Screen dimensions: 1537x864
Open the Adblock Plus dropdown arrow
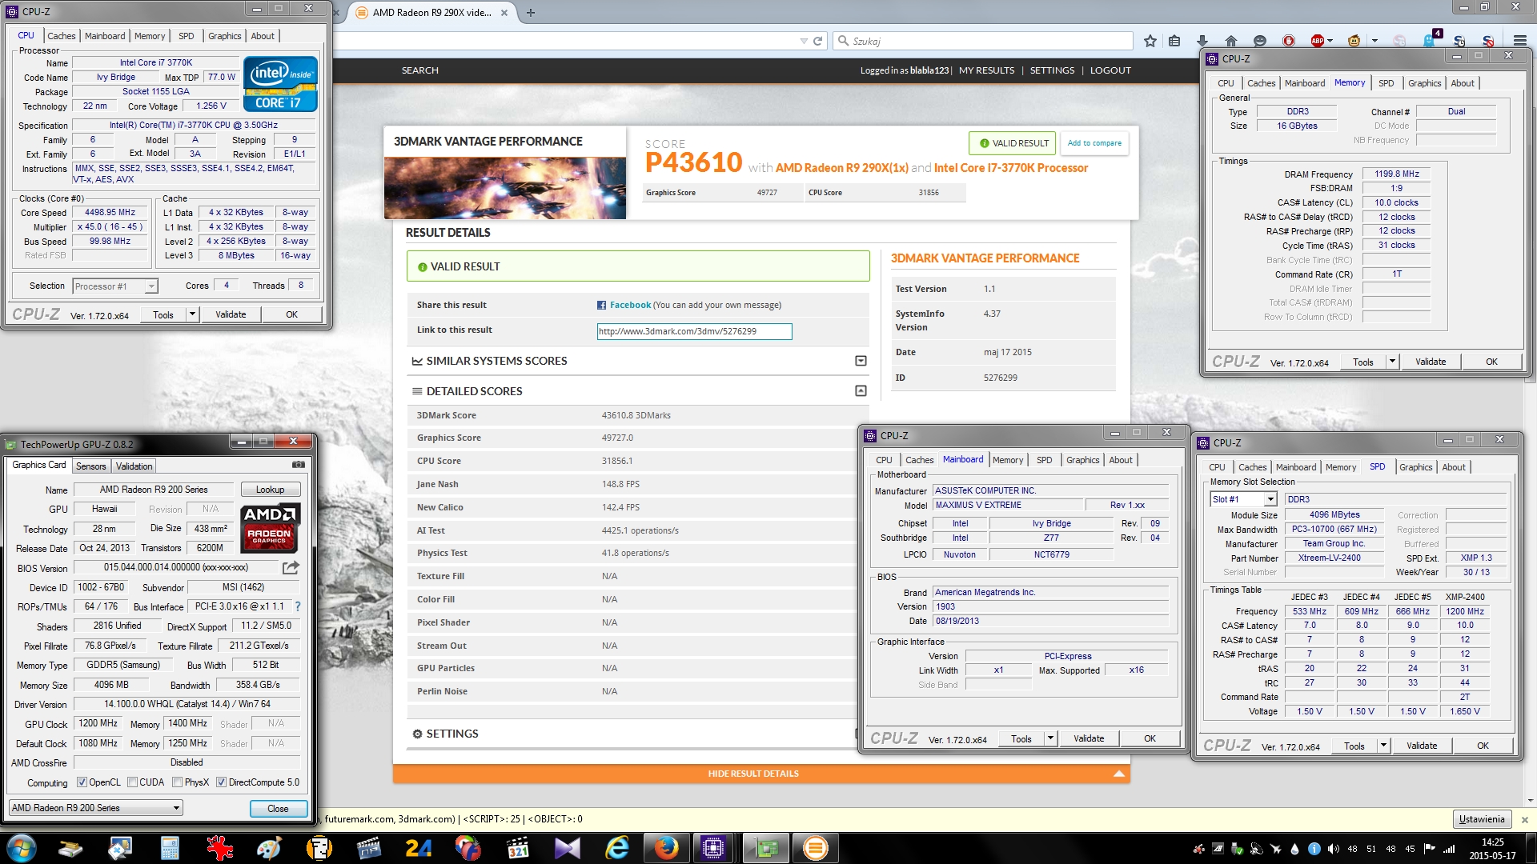(x=1330, y=41)
